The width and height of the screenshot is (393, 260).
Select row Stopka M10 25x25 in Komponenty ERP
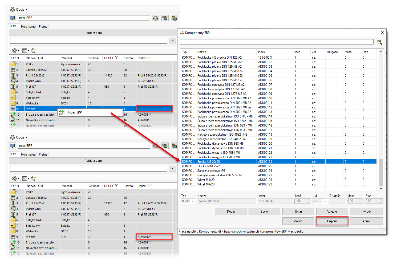point(279,166)
